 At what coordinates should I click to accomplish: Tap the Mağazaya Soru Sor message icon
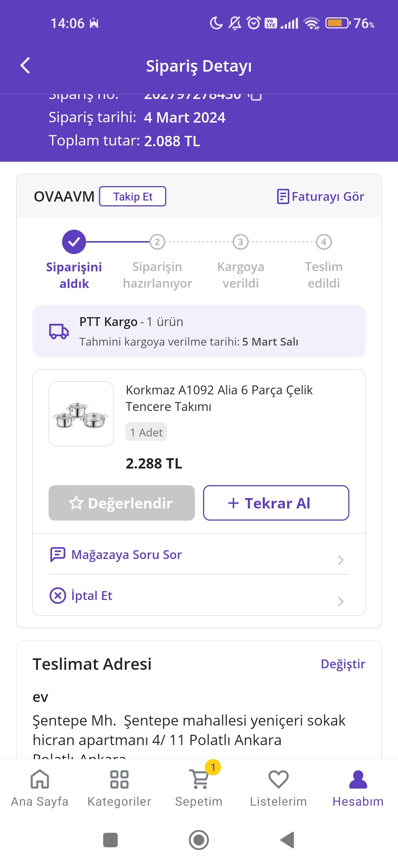click(x=58, y=555)
